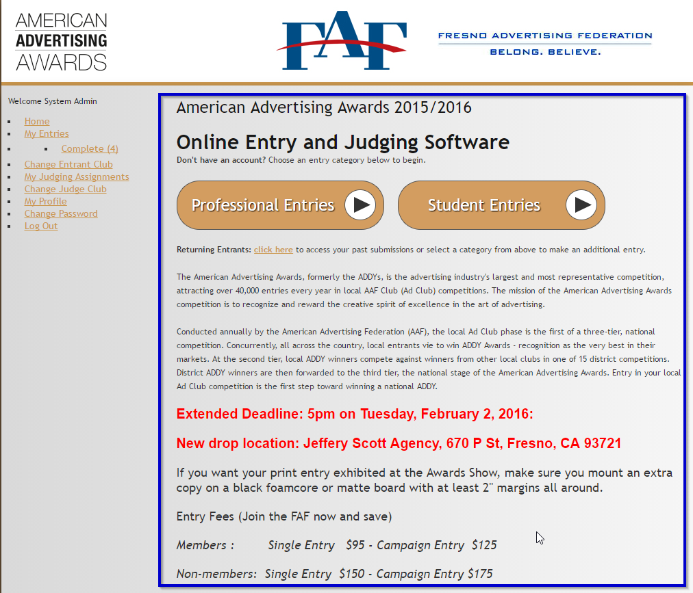This screenshot has height=593, width=693.
Task: Open the Student Entries button
Action: point(501,205)
